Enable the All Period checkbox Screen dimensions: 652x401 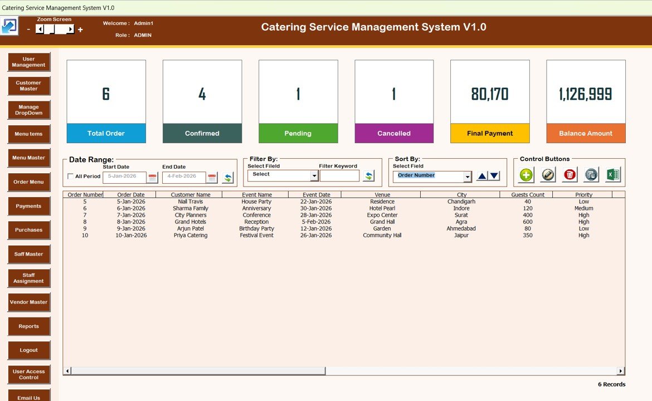click(x=71, y=177)
